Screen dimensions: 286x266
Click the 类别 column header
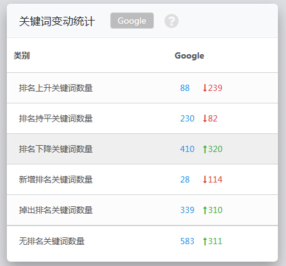pyautogui.click(x=22, y=55)
